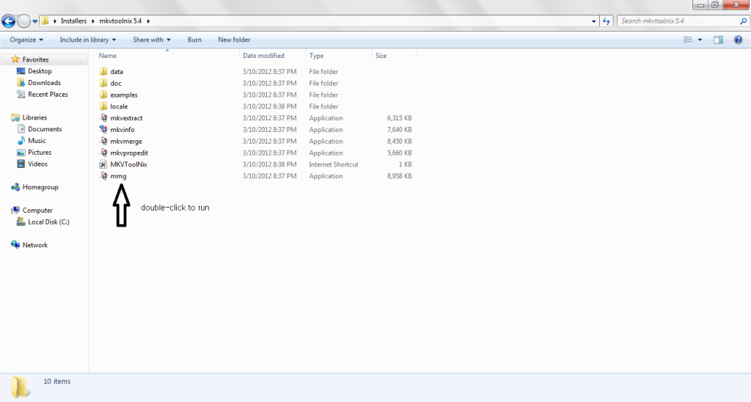This screenshot has height=402, width=751.
Task: Click the 6,315 KB size value
Action: 399,118
